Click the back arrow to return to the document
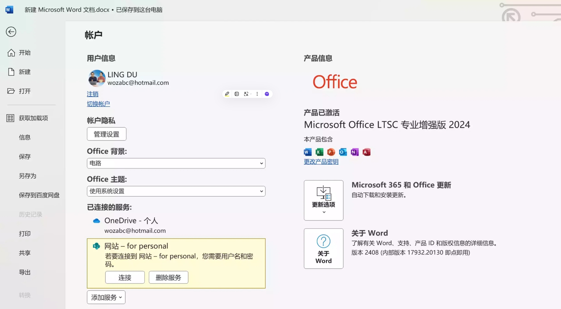The height and width of the screenshot is (309, 561). click(x=11, y=32)
